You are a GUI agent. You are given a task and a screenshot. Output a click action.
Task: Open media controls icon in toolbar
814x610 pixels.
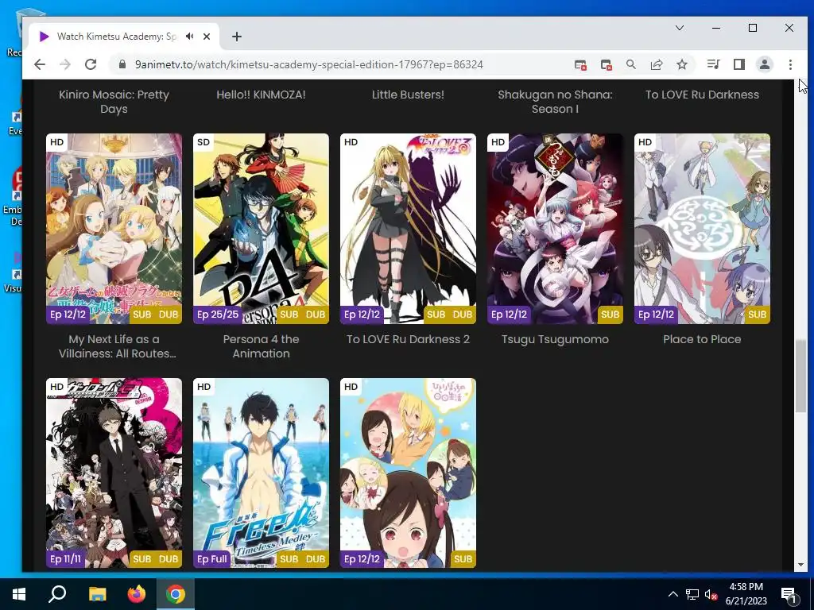point(713,64)
